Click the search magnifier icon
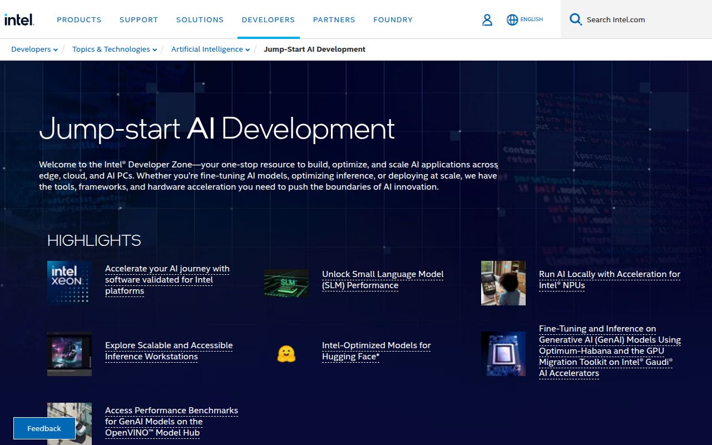The height and width of the screenshot is (445, 712). [x=576, y=19]
